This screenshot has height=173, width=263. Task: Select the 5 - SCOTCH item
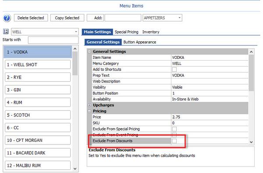click(38, 115)
